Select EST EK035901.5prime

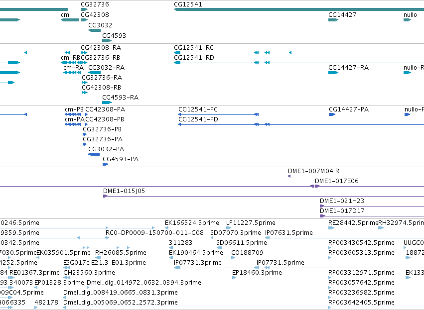[63, 253]
